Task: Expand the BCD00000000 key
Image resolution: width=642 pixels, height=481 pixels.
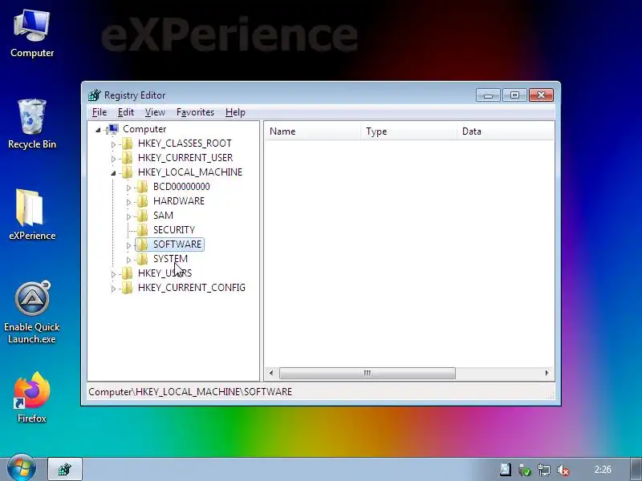Action: [128, 188]
